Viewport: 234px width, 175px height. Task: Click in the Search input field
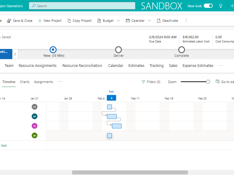(x=82, y=6)
